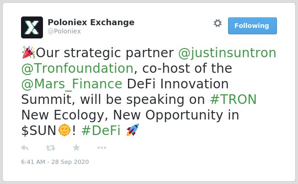Click the rocket emoji

133,130
